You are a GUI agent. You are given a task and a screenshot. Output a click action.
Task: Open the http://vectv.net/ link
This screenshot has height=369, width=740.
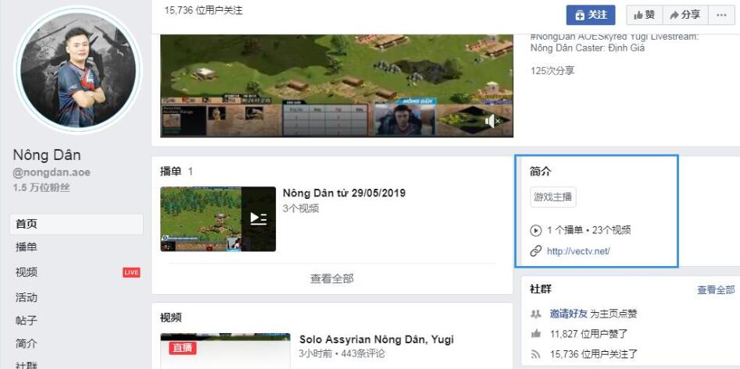pyautogui.click(x=578, y=251)
